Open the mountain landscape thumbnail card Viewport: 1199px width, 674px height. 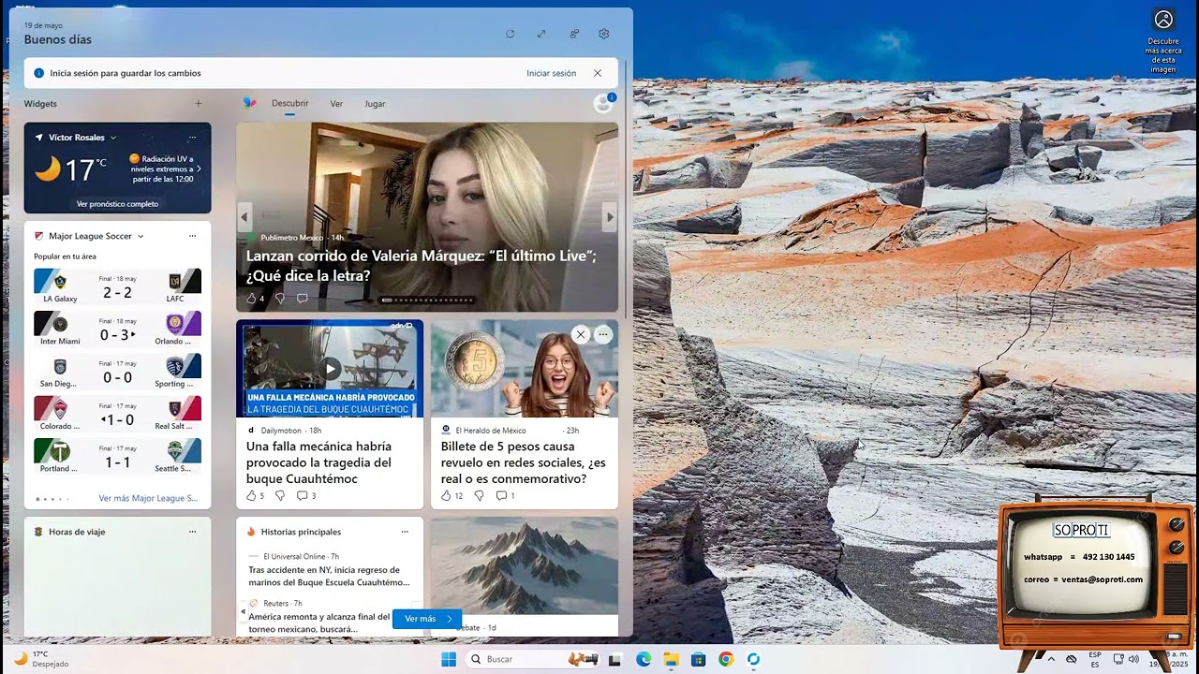click(525, 565)
